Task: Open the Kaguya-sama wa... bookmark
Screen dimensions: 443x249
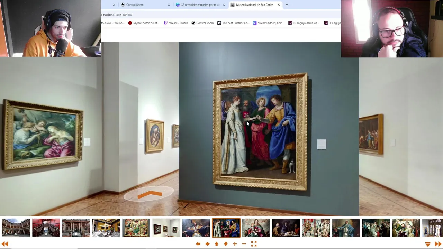Action: click(x=304, y=23)
